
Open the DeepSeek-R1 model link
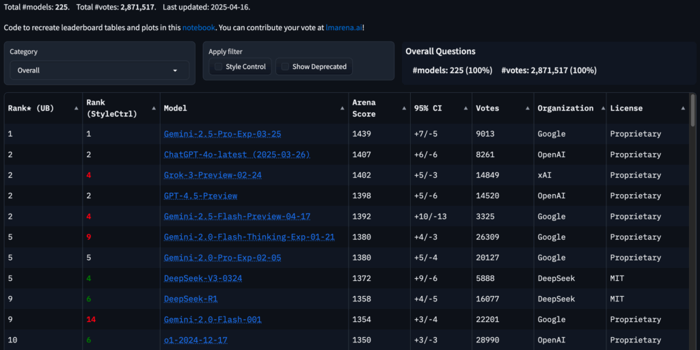pos(191,299)
